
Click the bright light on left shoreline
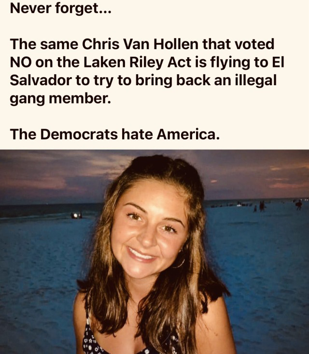coord(76,215)
